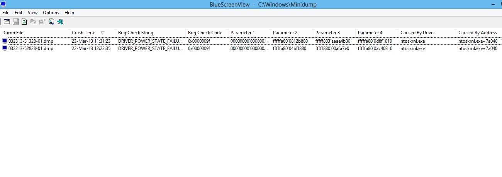The width and height of the screenshot is (502, 177).
Task: Open Advanced Options toolbar icon
Action: coord(7,22)
